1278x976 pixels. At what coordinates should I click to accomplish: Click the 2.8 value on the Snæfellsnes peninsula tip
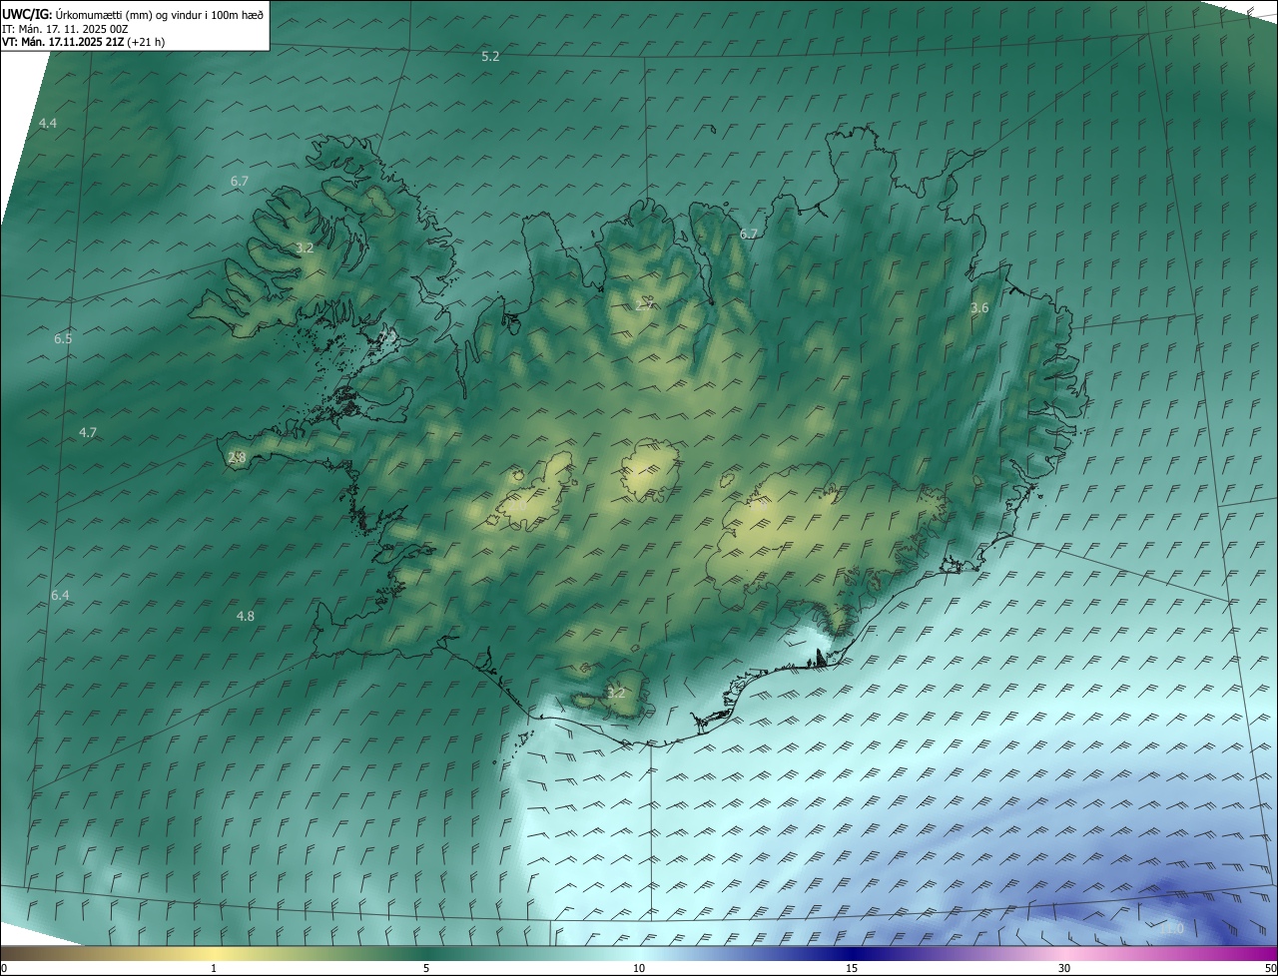[x=237, y=457]
